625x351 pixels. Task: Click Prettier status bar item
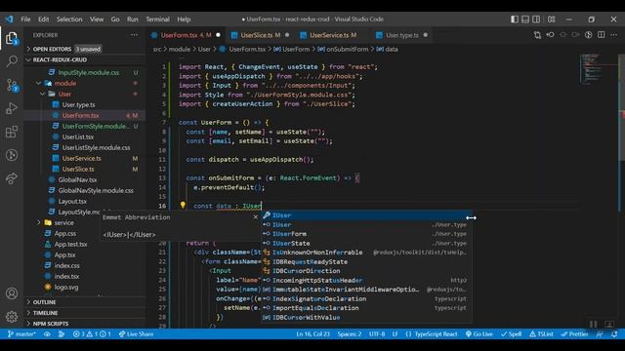click(x=574, y=333)
